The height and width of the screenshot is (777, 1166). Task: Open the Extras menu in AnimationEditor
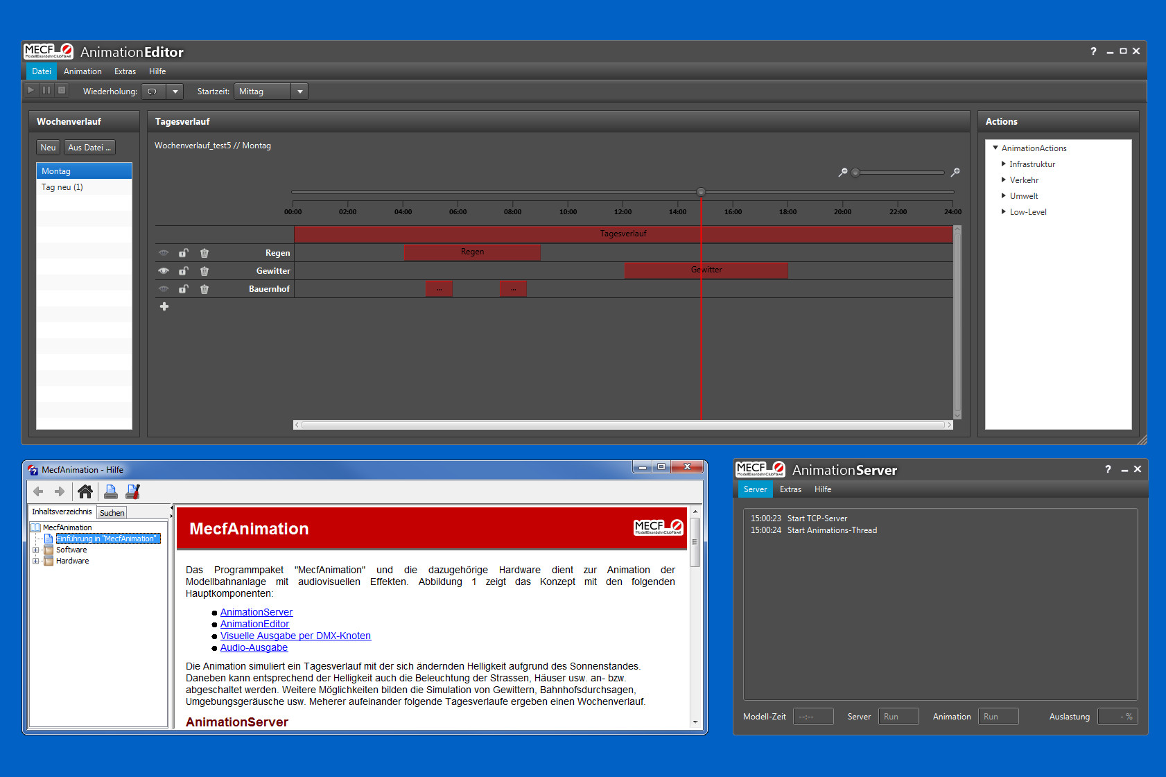tap(125, 71)
